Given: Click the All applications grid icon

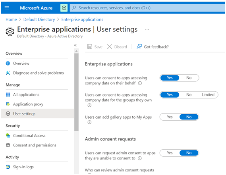Looking at the screenshot, I should pos(8,94).
